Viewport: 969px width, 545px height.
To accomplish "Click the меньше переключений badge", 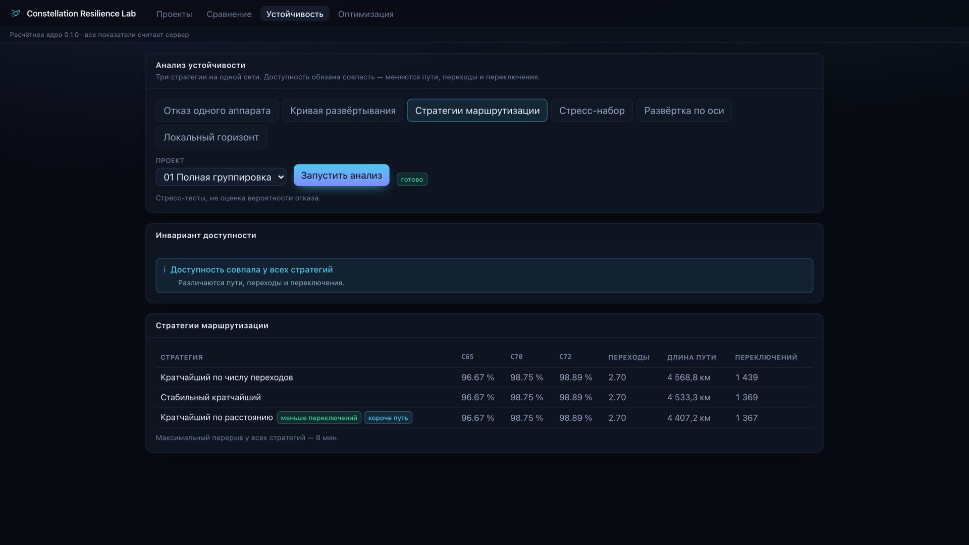I will click(x=319, y=418).
